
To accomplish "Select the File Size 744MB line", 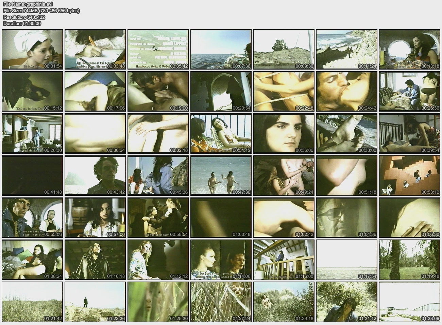I will tap(41, 11).
